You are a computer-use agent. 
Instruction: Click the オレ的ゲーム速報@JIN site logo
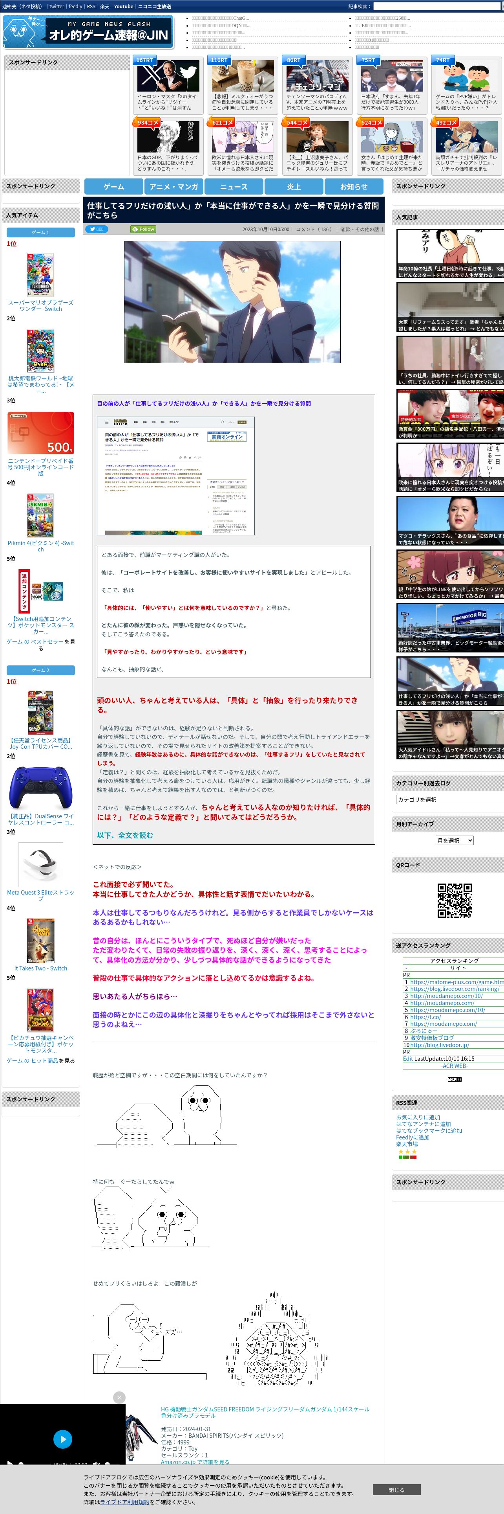point(88,32)
